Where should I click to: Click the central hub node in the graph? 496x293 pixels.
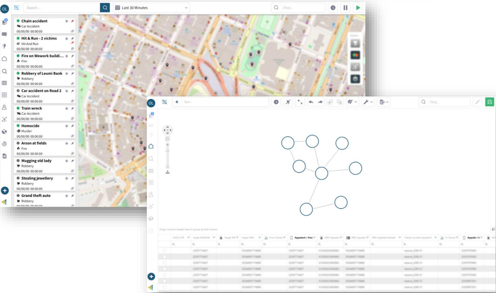(322, 173)
